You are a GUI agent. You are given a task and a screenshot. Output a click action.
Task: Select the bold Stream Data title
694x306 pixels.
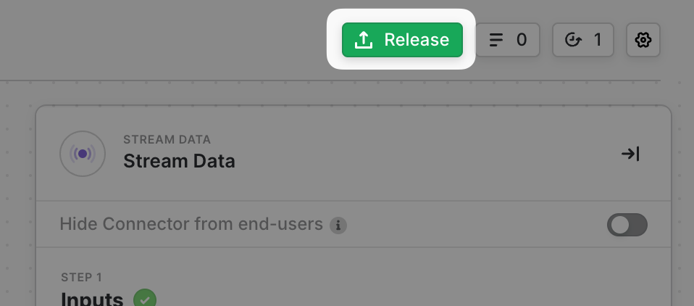pyautogui.click(x=179, y=161)
